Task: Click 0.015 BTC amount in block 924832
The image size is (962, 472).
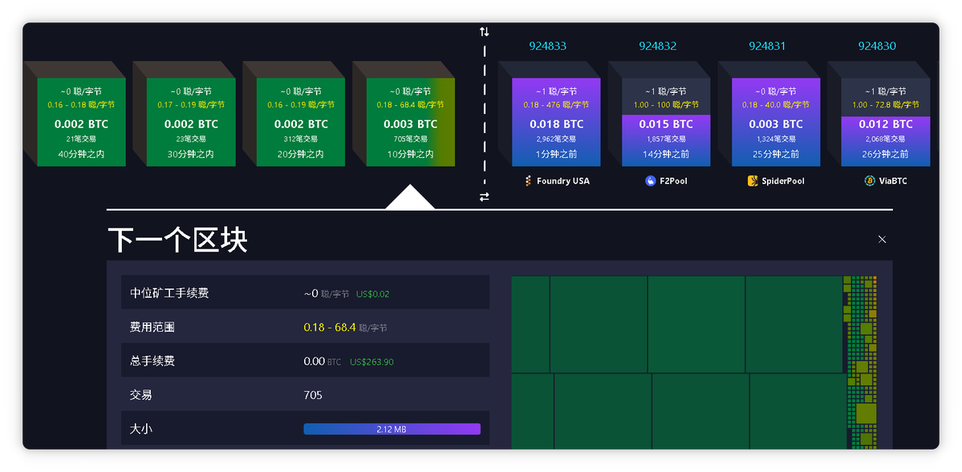Action: pyautogui.click(x=666, y=124)
